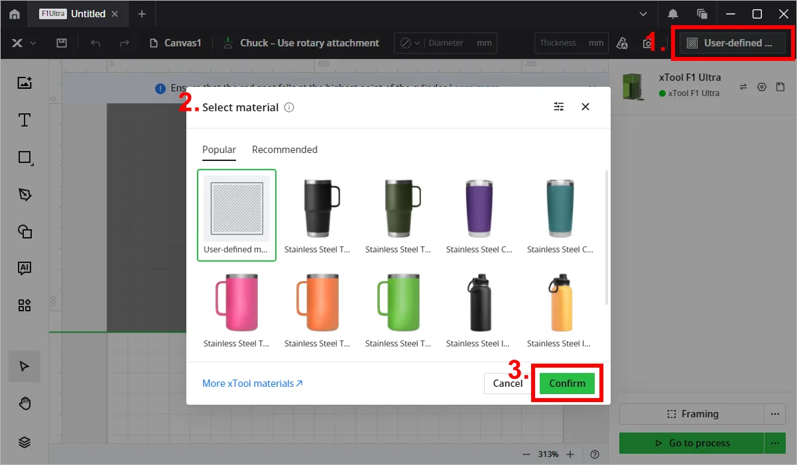
Task: Select the Text tool in left sidebar
Action: [x=25, y=120]
